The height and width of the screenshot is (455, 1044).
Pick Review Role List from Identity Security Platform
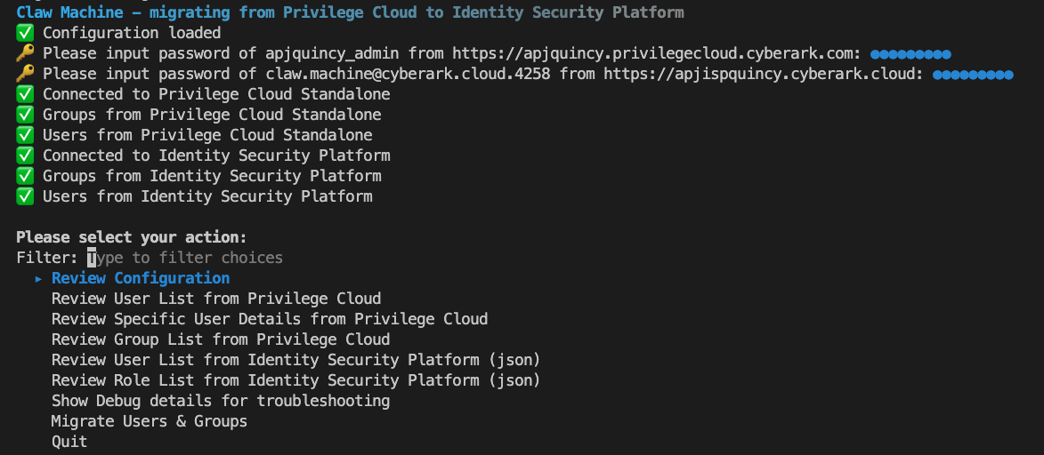(296, 381)
